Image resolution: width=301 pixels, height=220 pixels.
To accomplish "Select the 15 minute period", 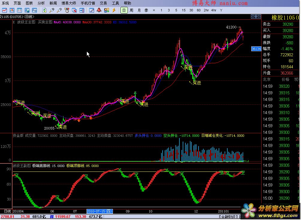I will (x=184, y=10).
